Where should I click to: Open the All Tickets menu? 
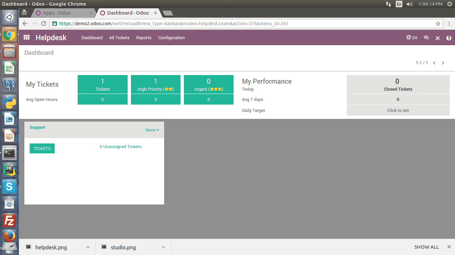click(x=119, y=38)
